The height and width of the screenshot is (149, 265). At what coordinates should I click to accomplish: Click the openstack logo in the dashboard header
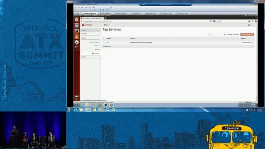pos(87,25)
